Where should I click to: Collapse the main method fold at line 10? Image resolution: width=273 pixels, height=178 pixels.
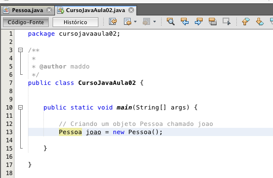[x=21, y=108]
